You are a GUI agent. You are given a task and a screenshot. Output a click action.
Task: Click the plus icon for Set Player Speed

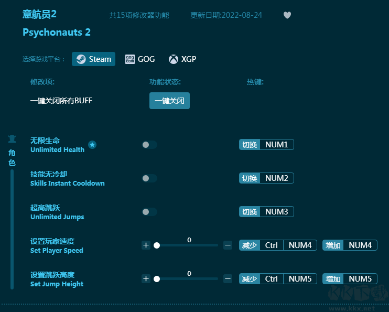click(x=146, y=245)
